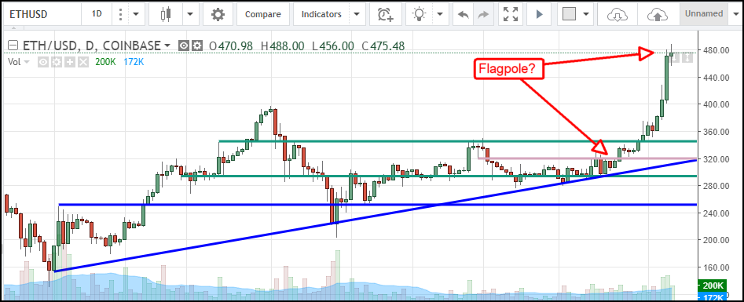
Task: Expand the Unnamed layout dropdown arrow
Action: pos(735,14)
